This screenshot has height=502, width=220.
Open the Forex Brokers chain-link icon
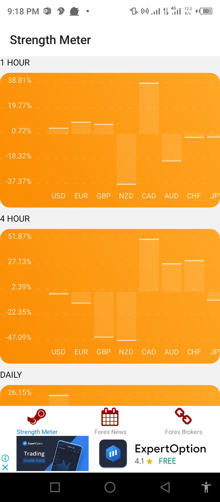coord(183,416)
